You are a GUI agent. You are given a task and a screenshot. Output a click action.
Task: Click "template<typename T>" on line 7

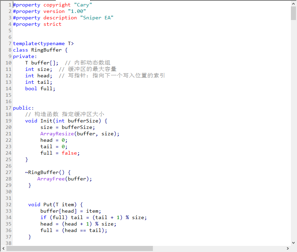coord(43,43)
